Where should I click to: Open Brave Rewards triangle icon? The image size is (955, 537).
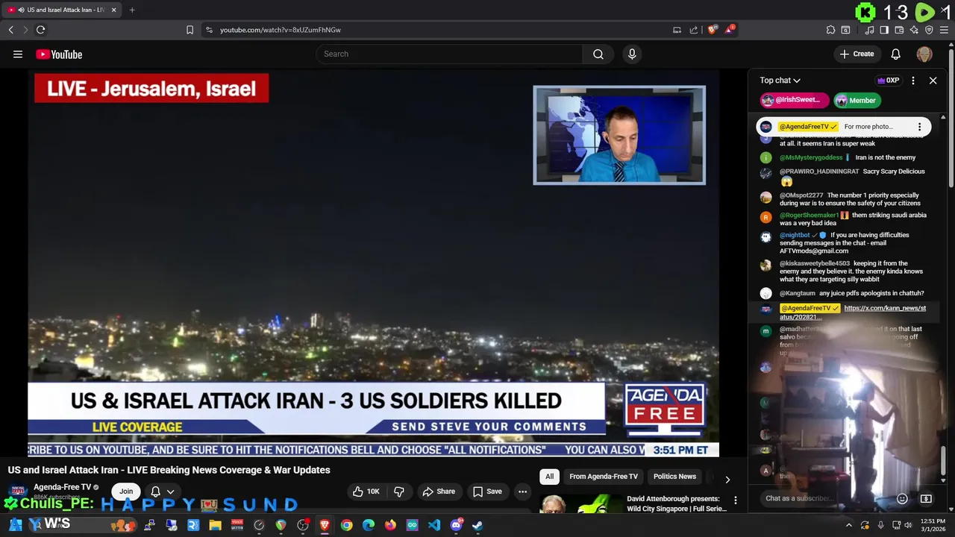[730, 30]
